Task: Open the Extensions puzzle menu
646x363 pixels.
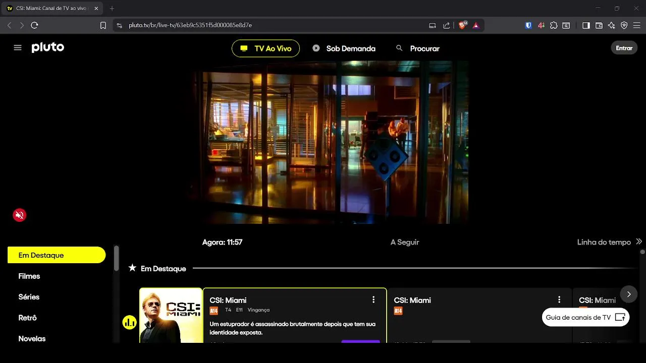Action: coord(554,25)
